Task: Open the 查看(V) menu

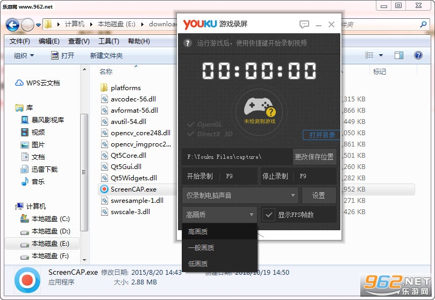Action: point(79,41)
